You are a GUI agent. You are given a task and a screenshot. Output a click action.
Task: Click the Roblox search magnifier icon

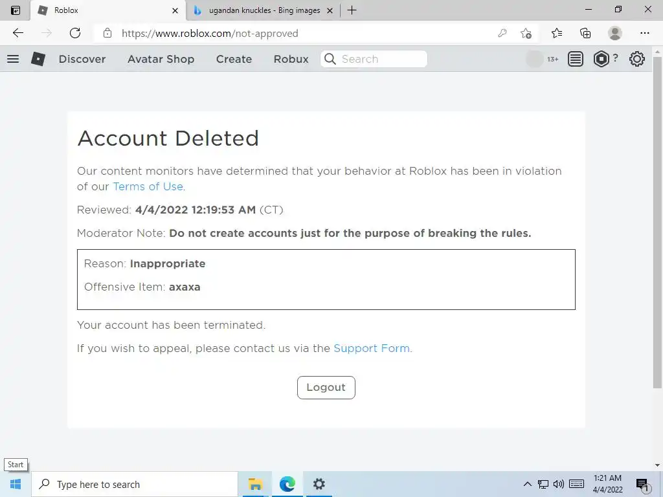(x=330, y=59)
